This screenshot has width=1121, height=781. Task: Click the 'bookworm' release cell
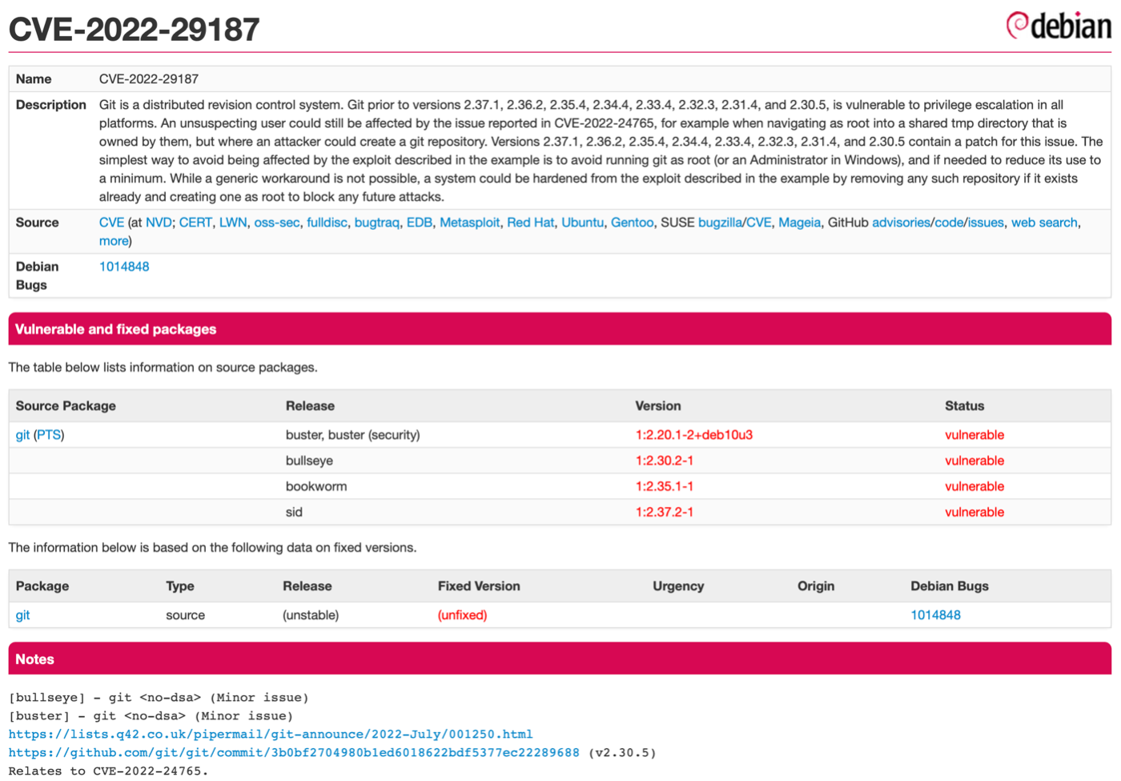316,486
